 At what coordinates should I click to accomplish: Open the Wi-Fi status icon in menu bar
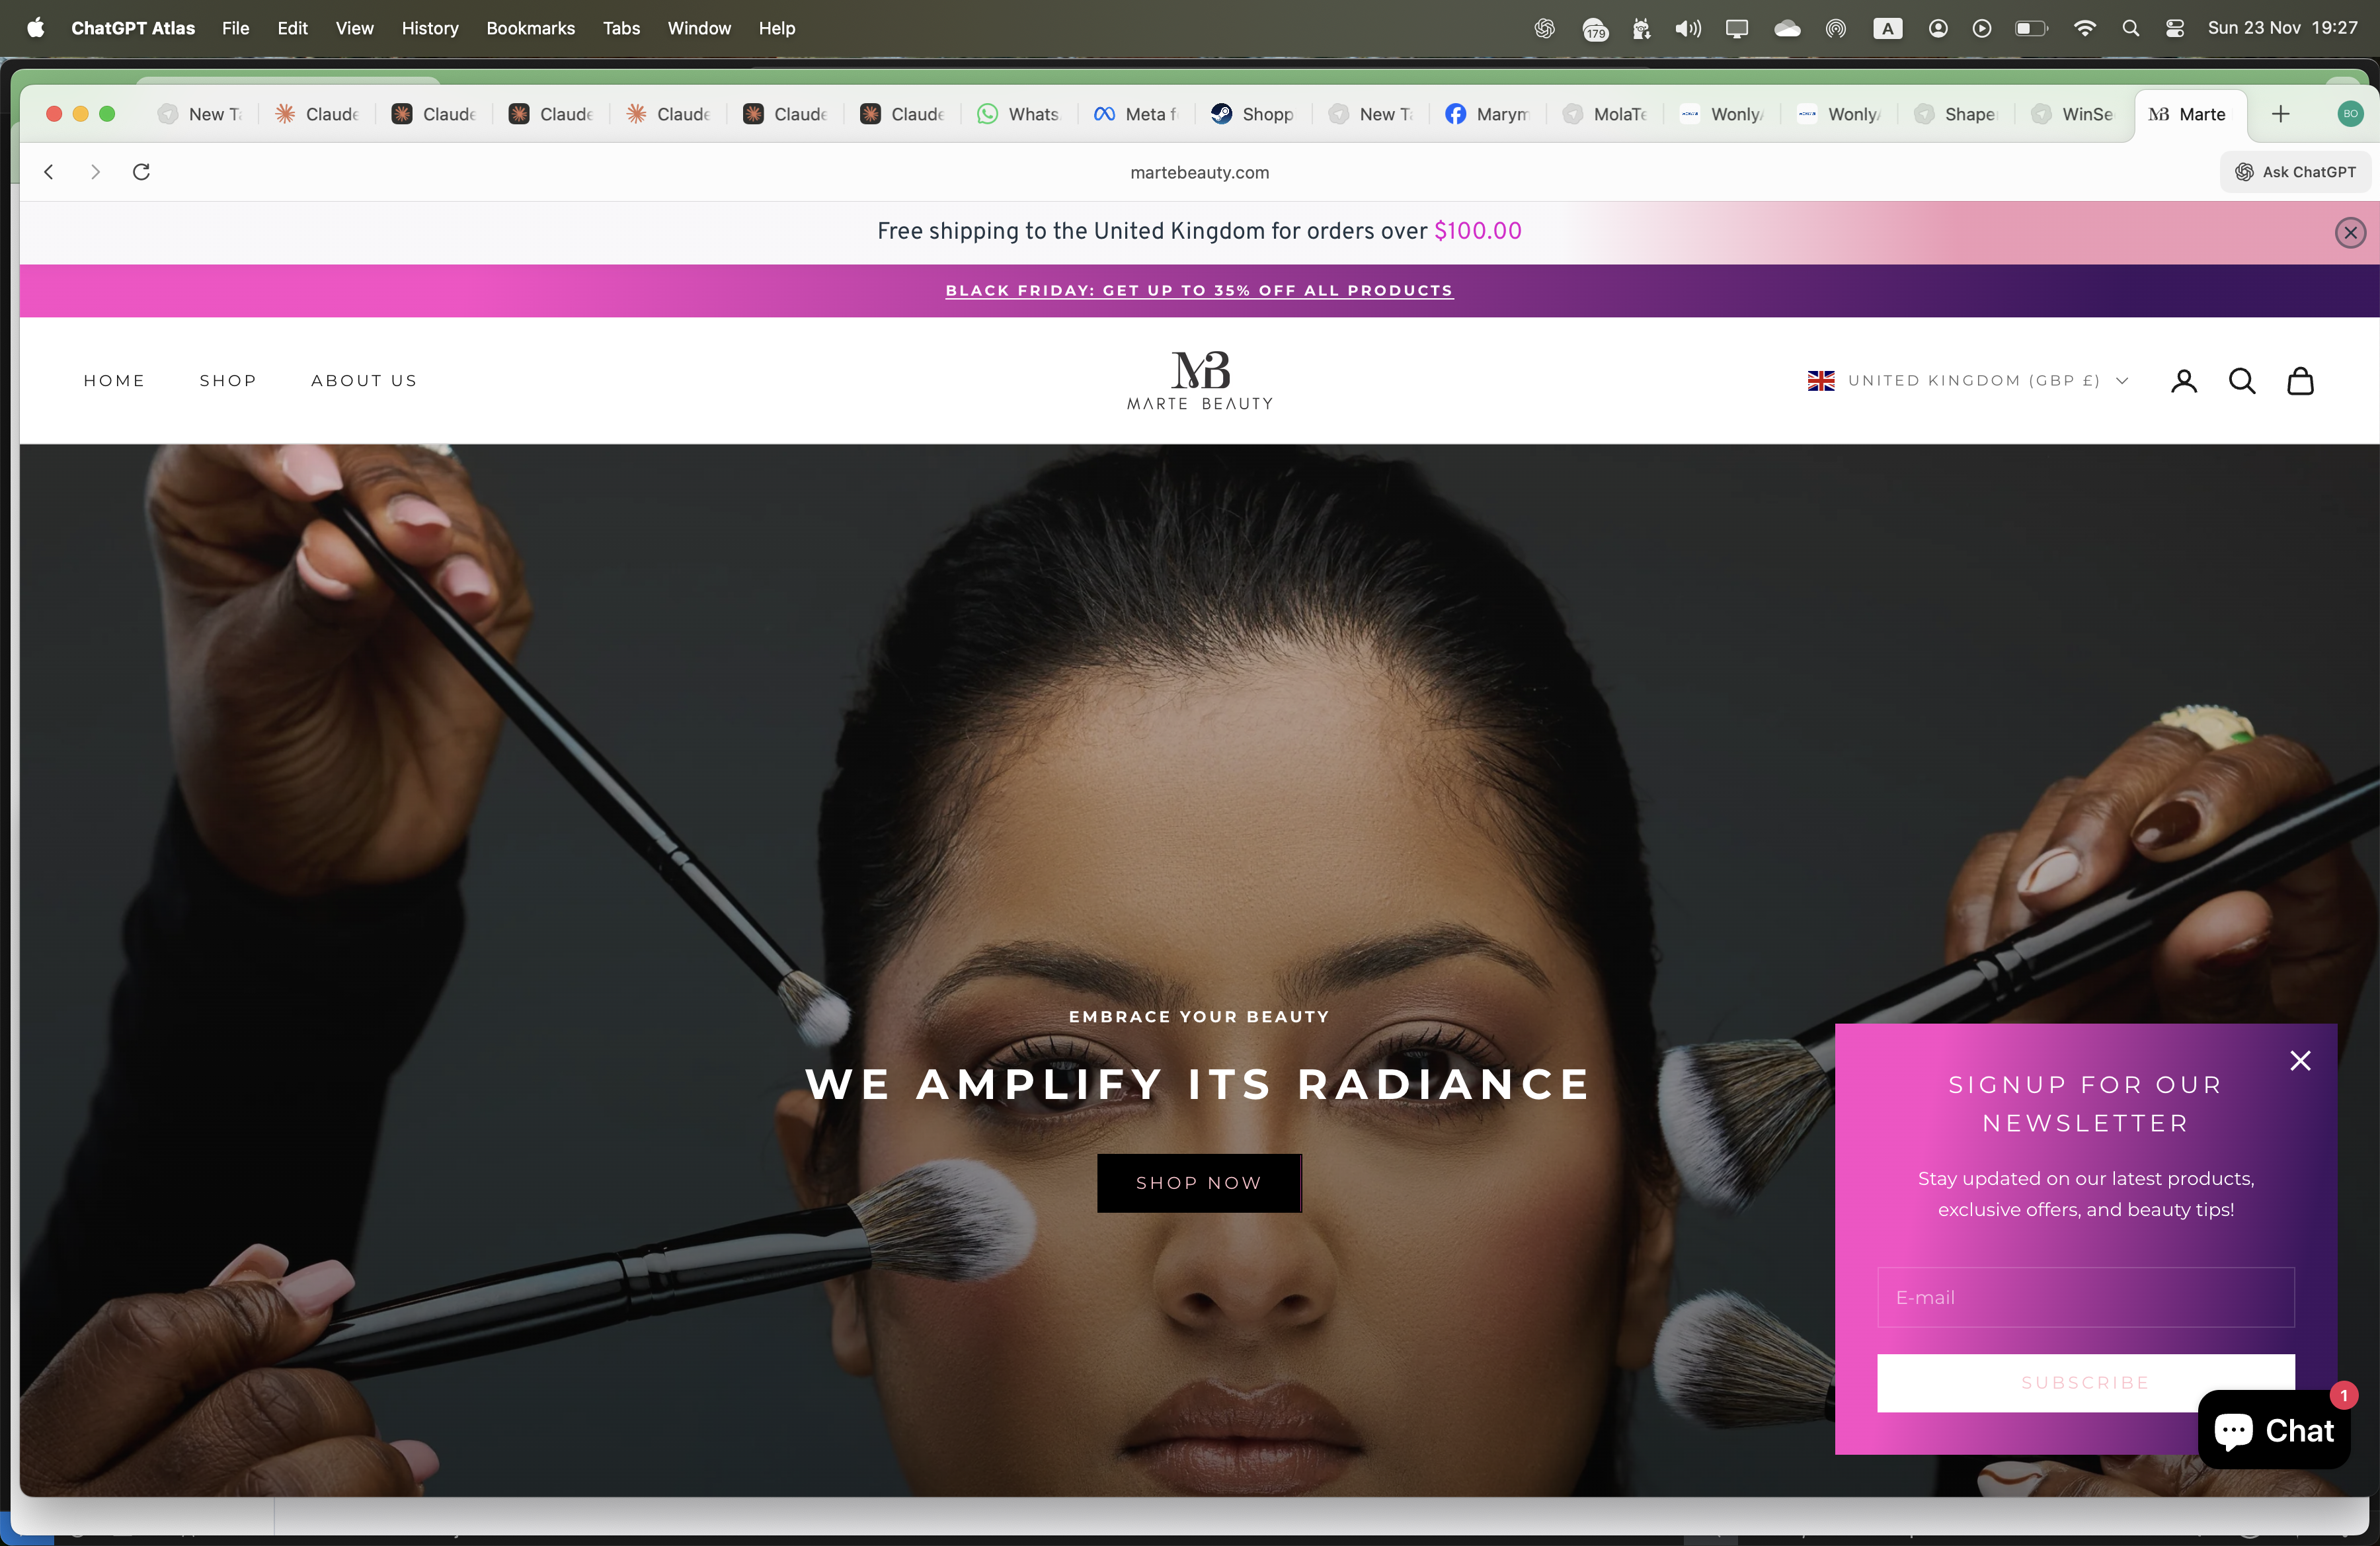tap(2084, 28)
